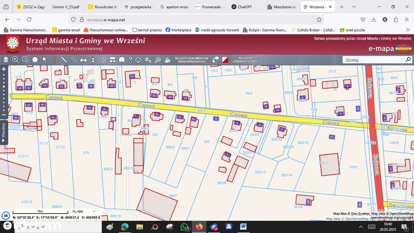Expand the Warstwy layers side panel
Image resolution: width=414 pixels, height=233 pixels.
pos(4,132)
